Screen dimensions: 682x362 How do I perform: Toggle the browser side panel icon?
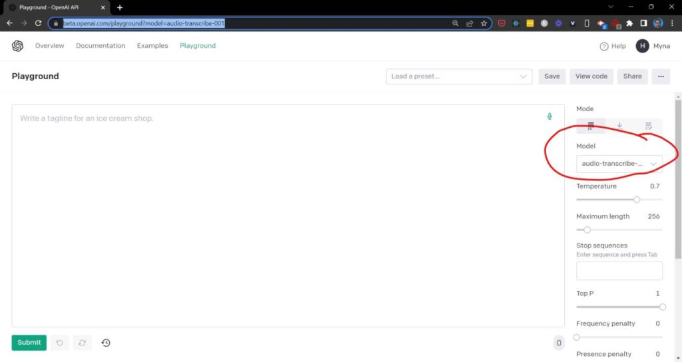pyautogui.click(x=644, y=23)
